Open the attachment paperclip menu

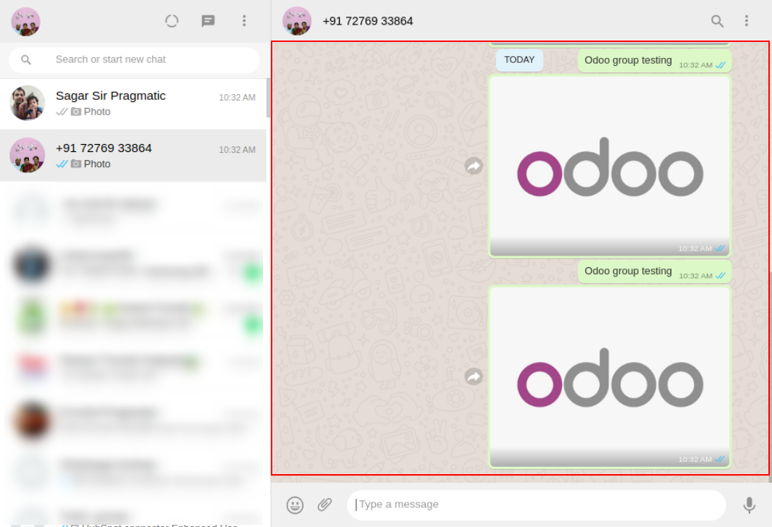324,505
